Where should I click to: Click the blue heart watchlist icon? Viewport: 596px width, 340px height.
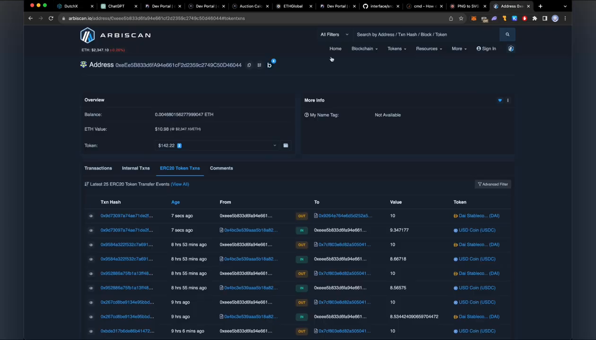(x=500, y=100)
